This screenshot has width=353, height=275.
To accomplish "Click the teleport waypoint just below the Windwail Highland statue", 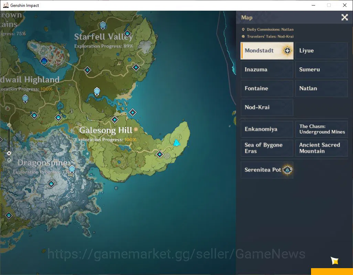I will pos(34,115).
